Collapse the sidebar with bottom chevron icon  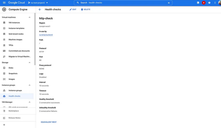(4, 125)
